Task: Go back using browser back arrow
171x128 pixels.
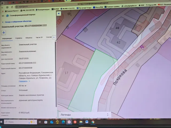Action: pos(2,7)
